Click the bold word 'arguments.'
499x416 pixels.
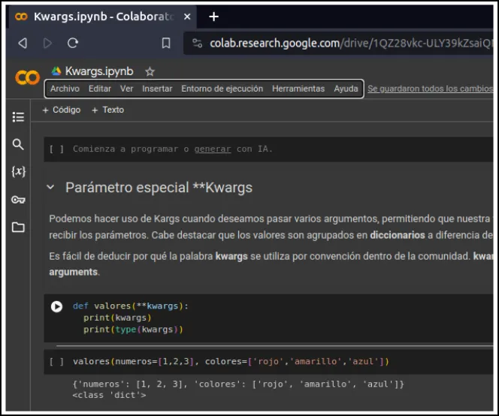74,273
